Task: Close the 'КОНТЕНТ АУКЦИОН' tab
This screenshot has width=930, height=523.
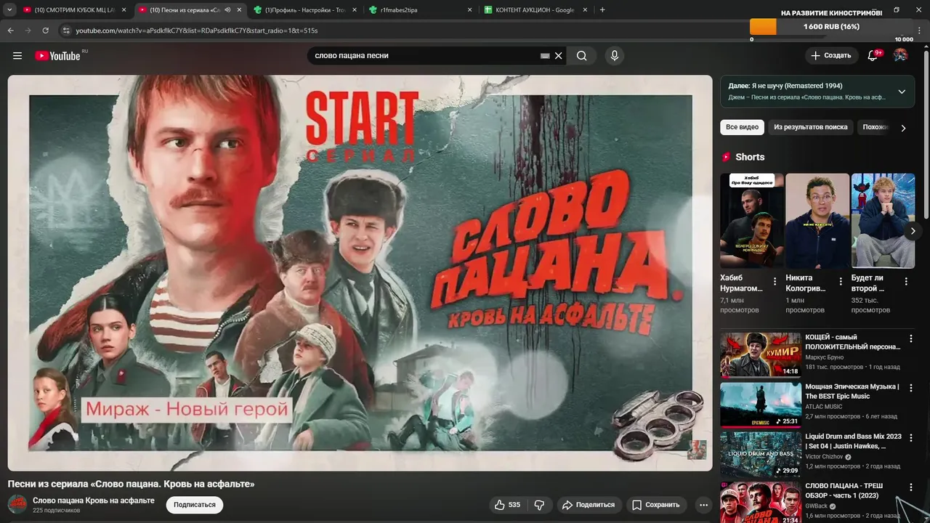Action: 584,10
